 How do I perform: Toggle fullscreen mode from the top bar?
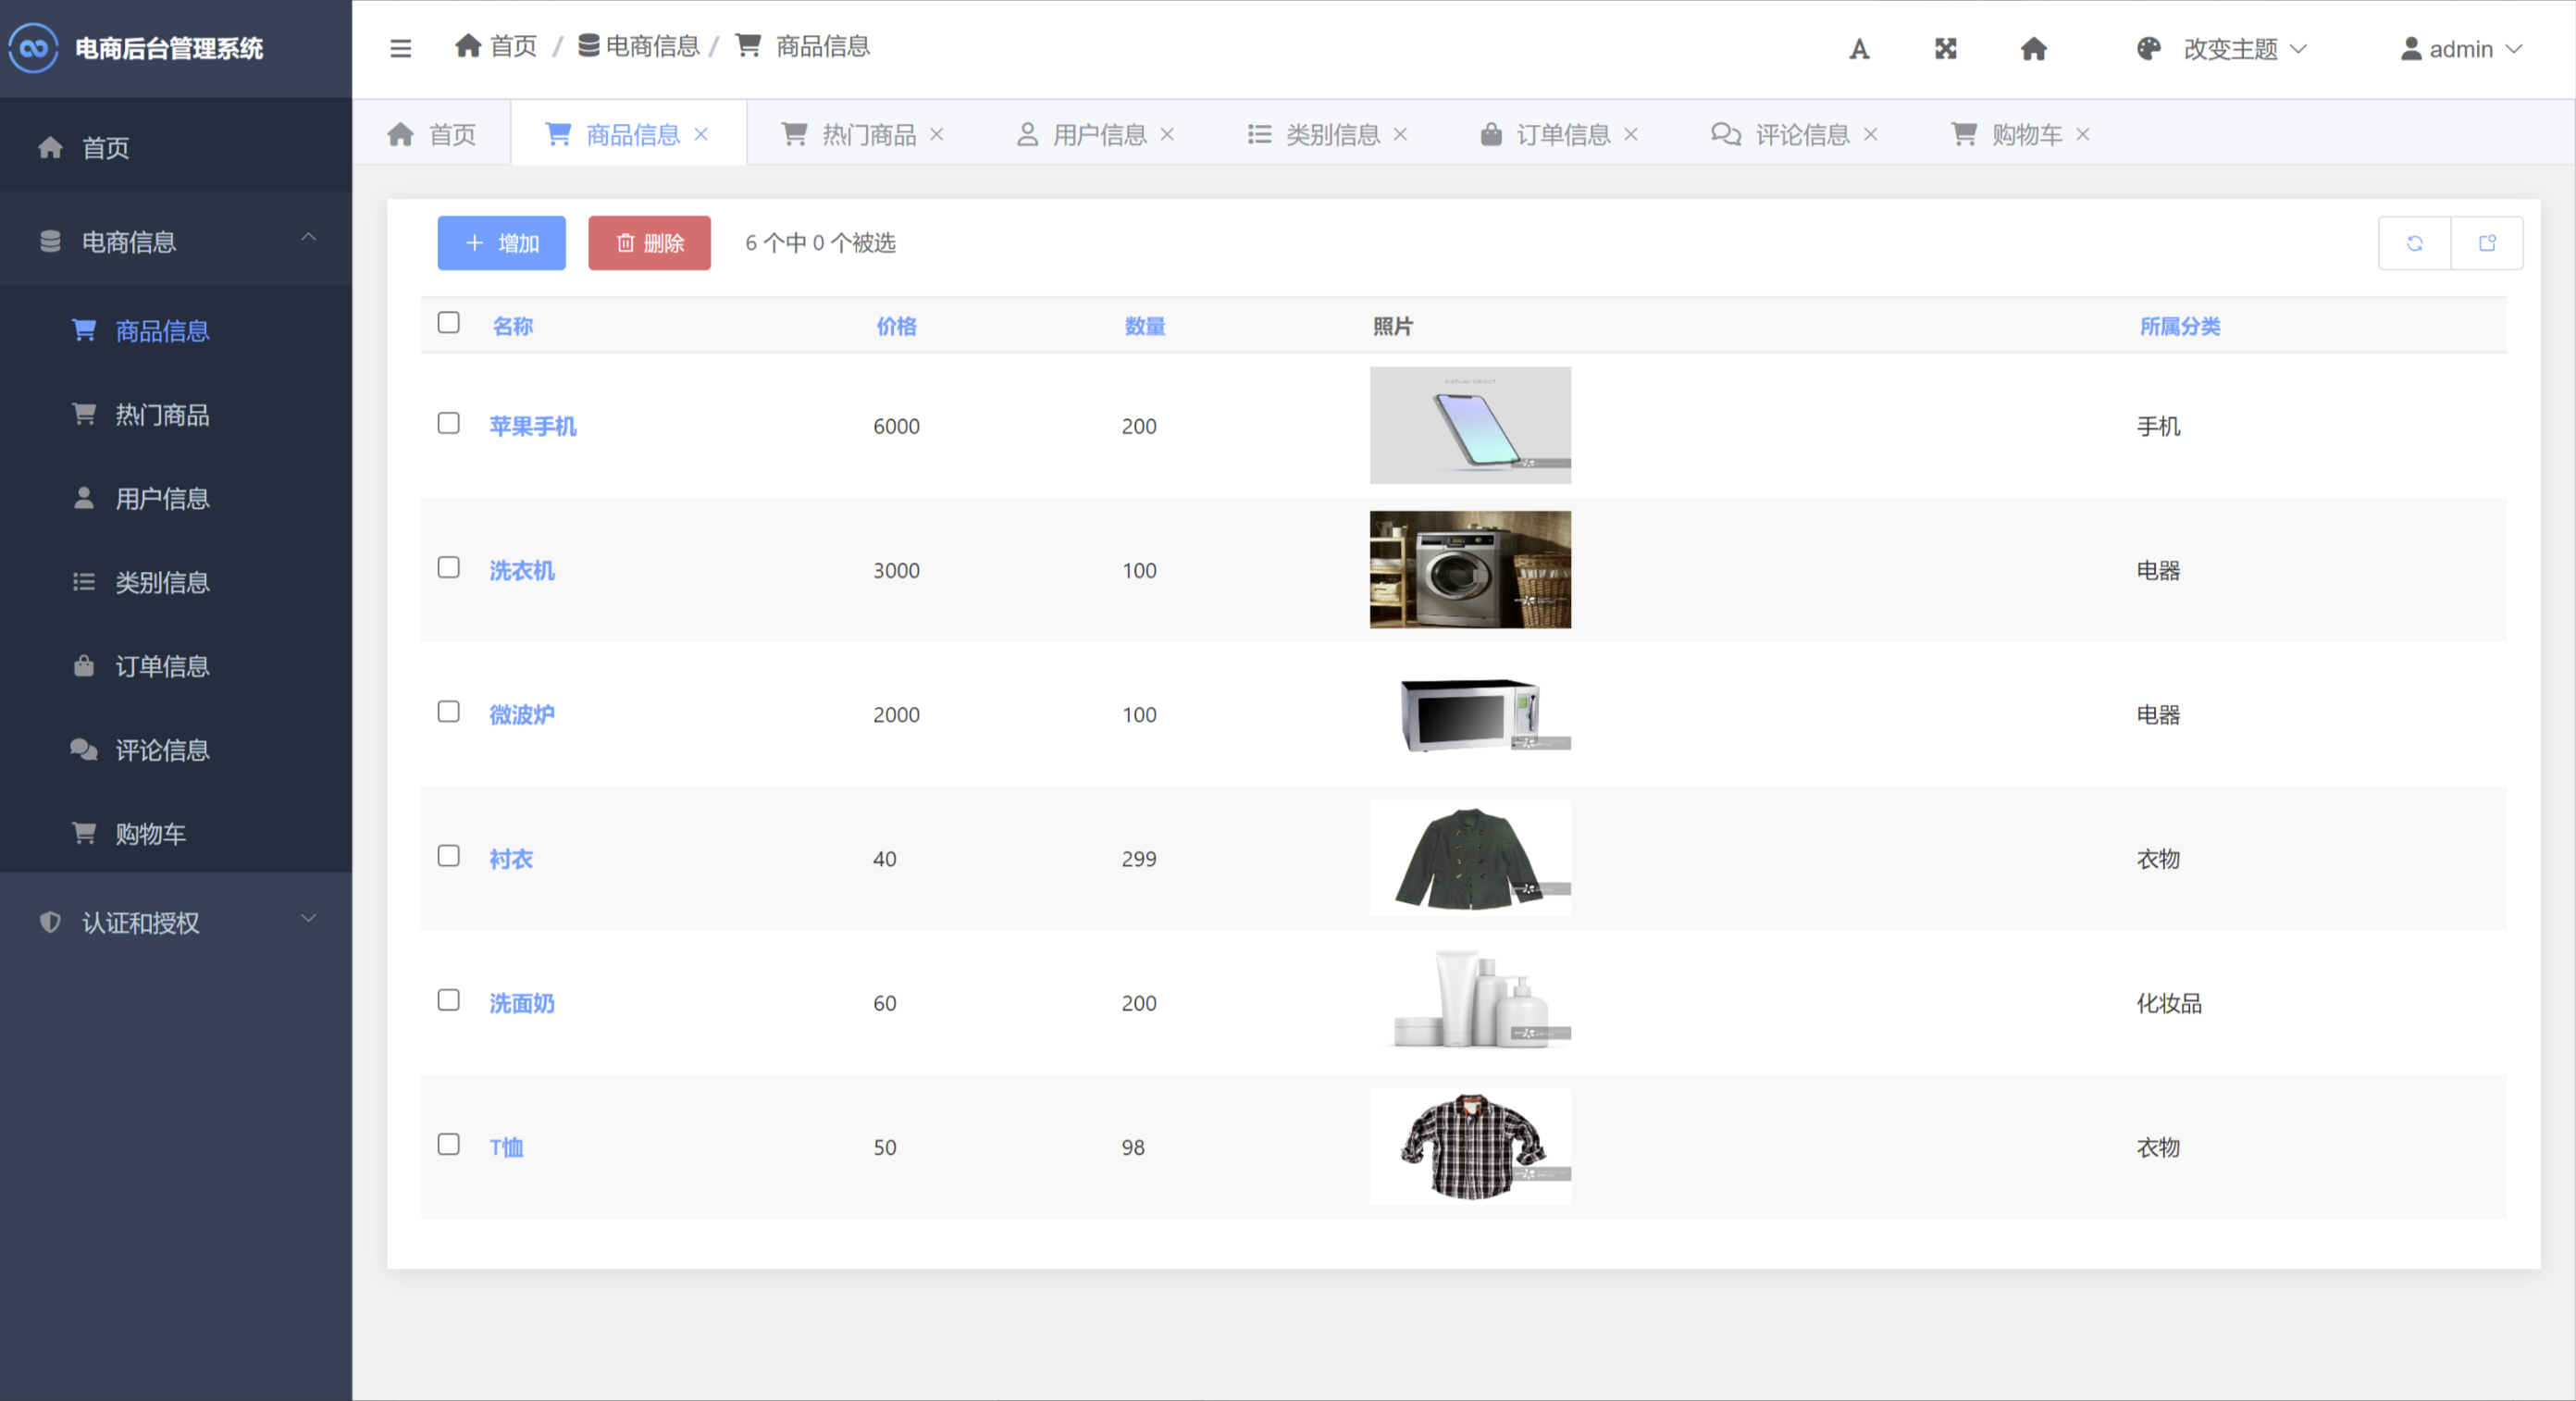[1945, 48]
